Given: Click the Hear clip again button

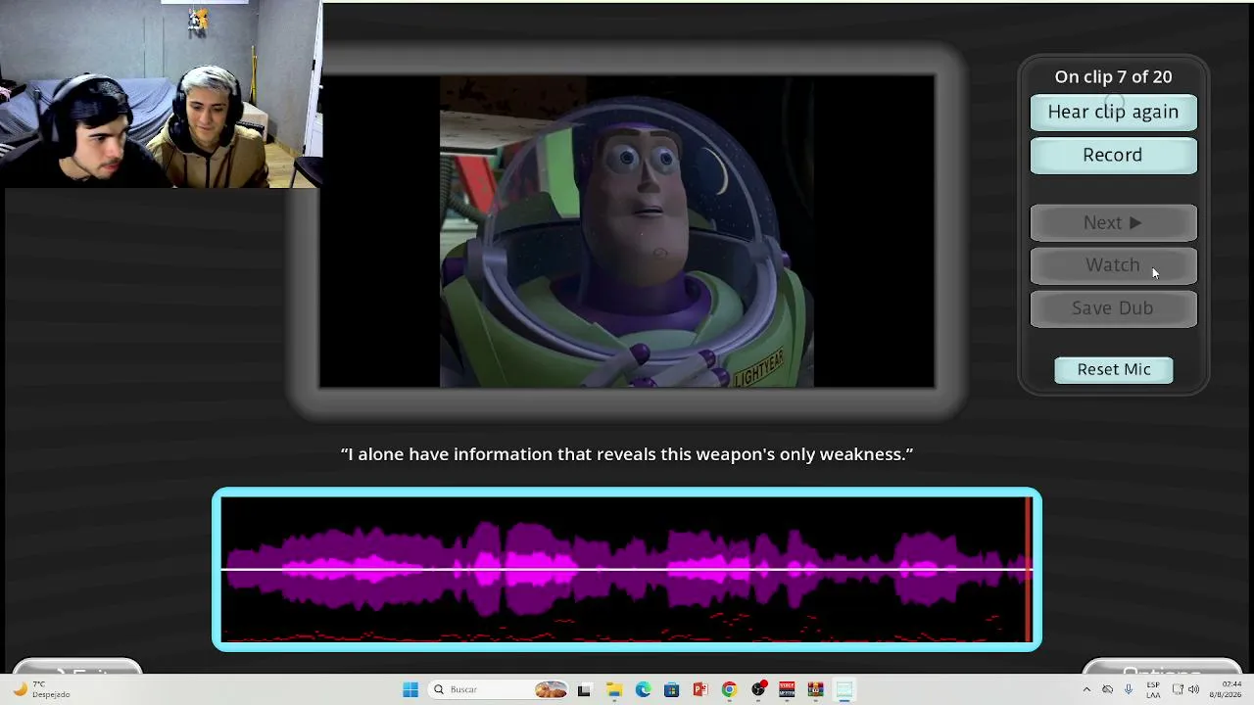Looking at the screenshot, I should [1113, 112].
